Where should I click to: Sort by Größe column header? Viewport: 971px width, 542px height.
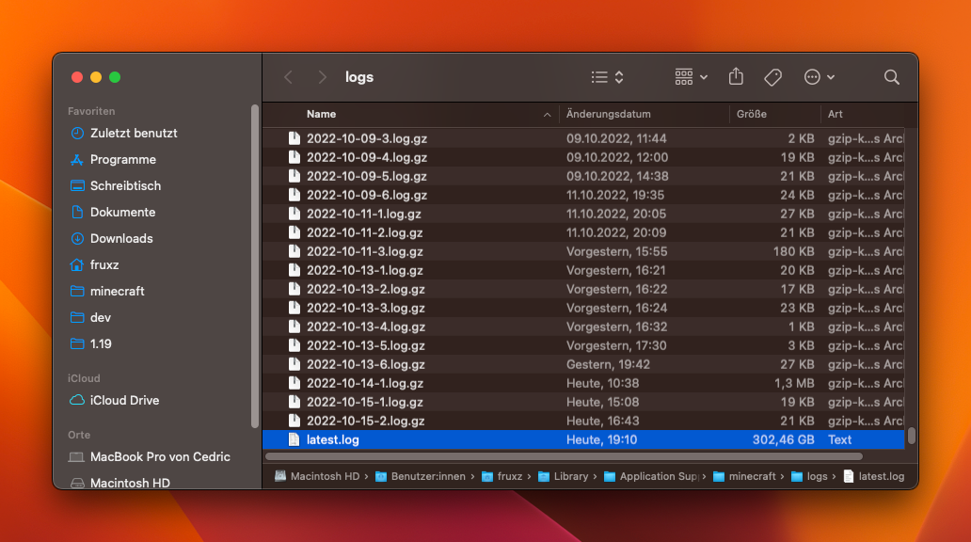tap(752, 114)
